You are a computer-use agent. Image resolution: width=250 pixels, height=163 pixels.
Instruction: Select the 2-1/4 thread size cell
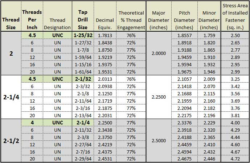pos(11,97)
